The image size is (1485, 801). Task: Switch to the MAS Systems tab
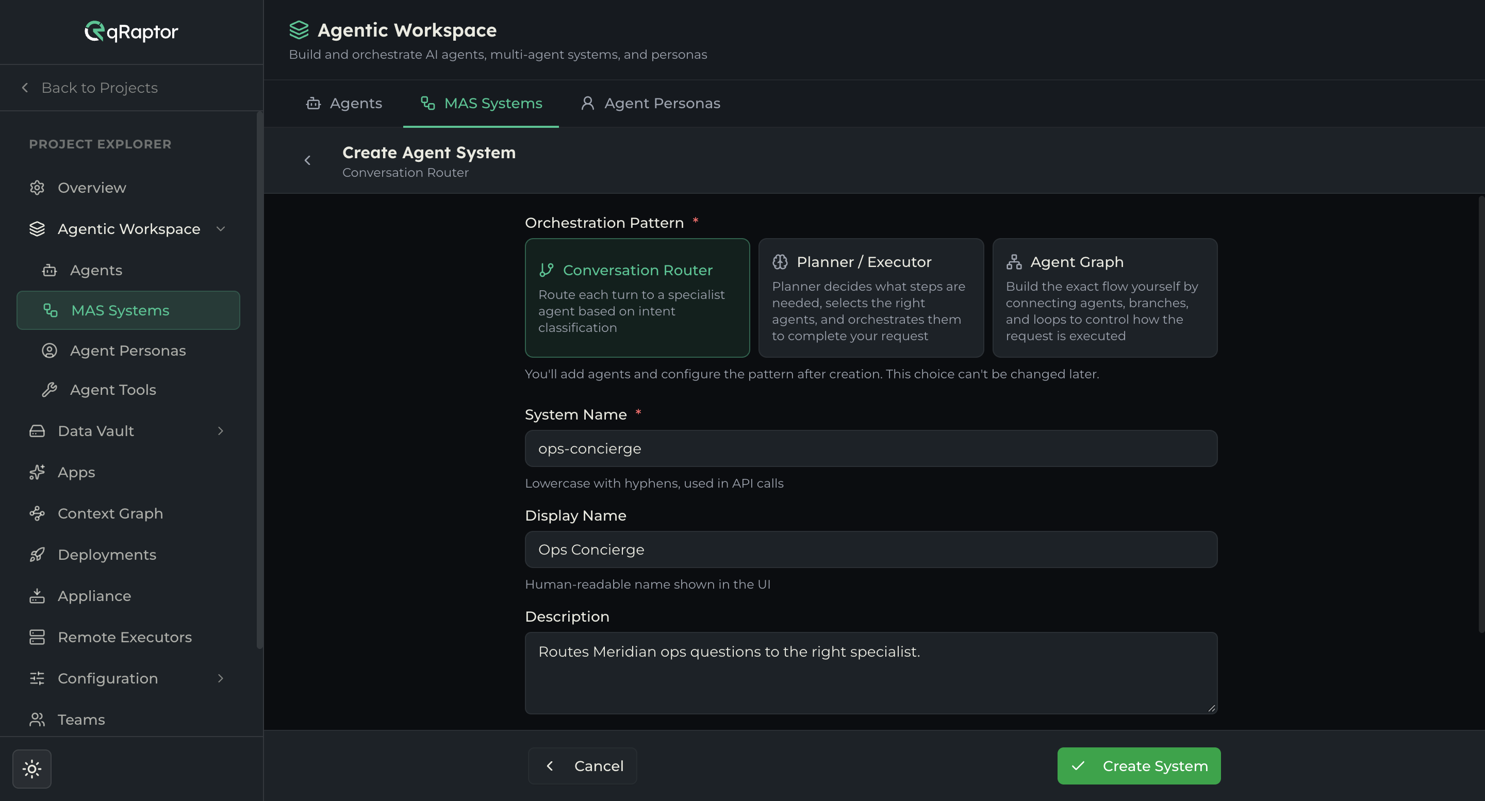coord(481,104)
